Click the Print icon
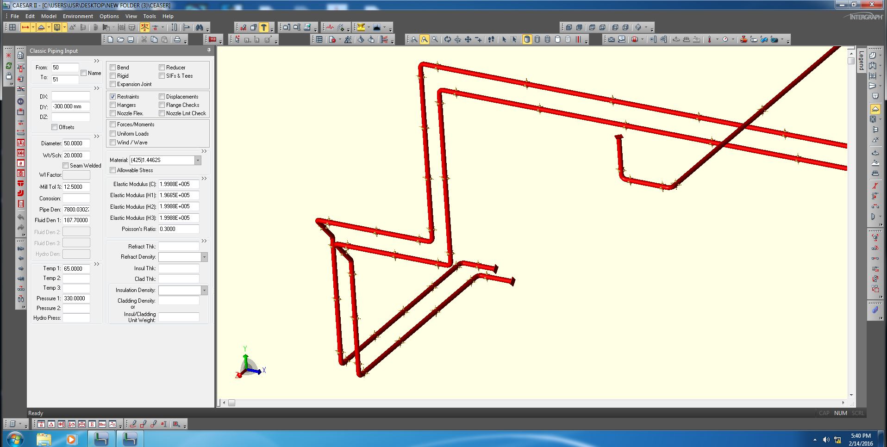The width and height of the screenshot is (887, 447). pyautogui.click(x=177, y=40)
